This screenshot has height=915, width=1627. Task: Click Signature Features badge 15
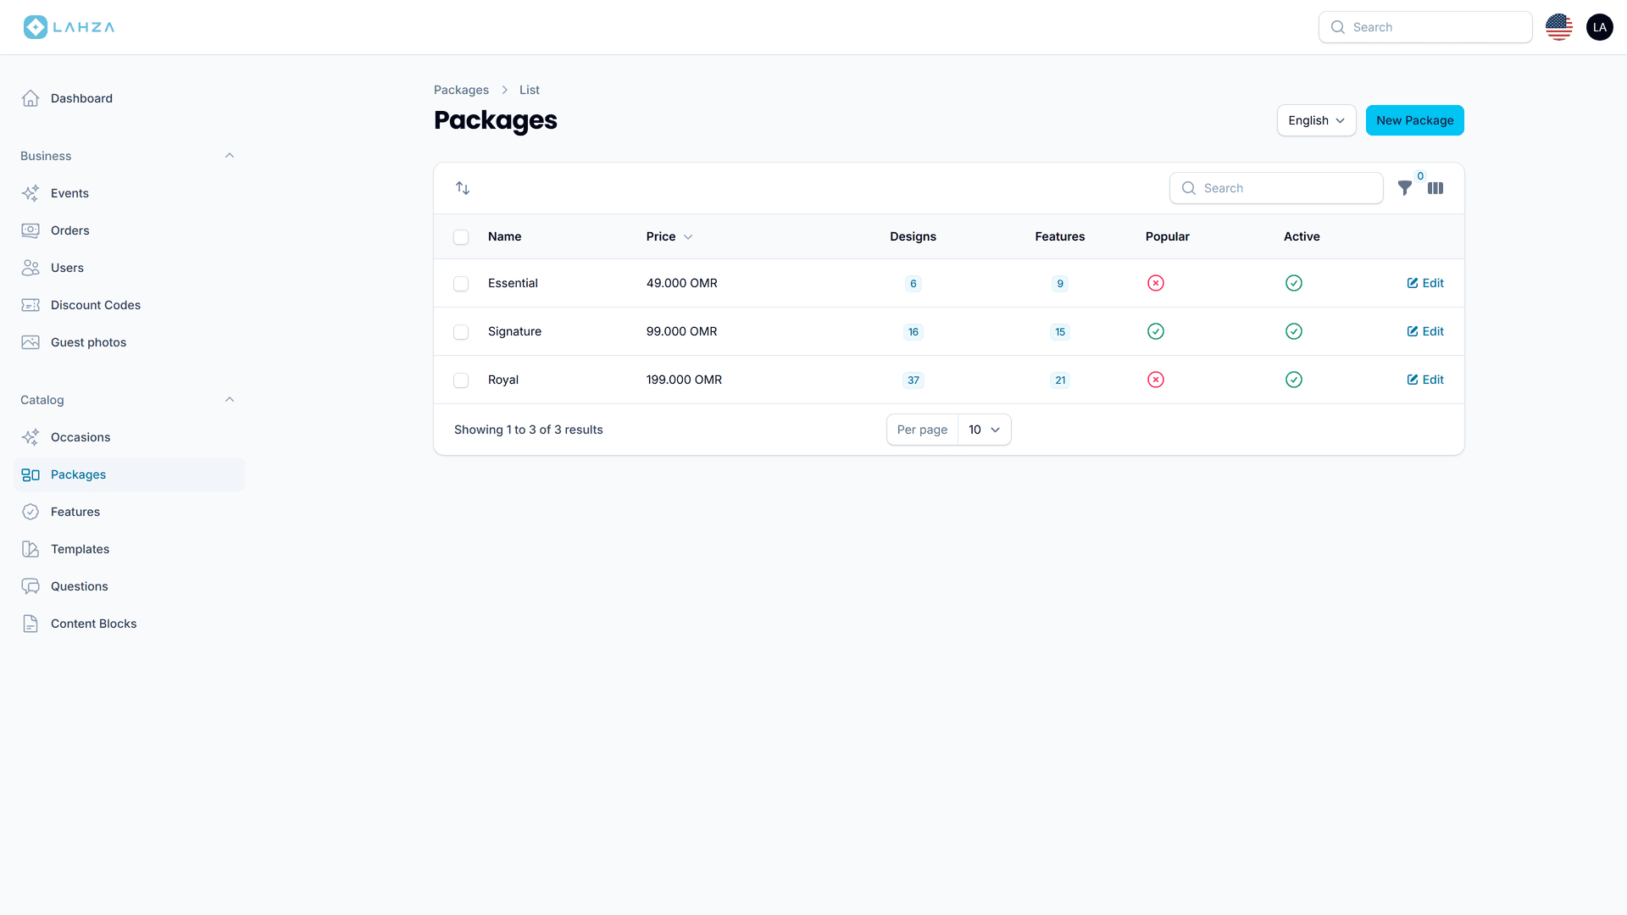[1059, 332]
